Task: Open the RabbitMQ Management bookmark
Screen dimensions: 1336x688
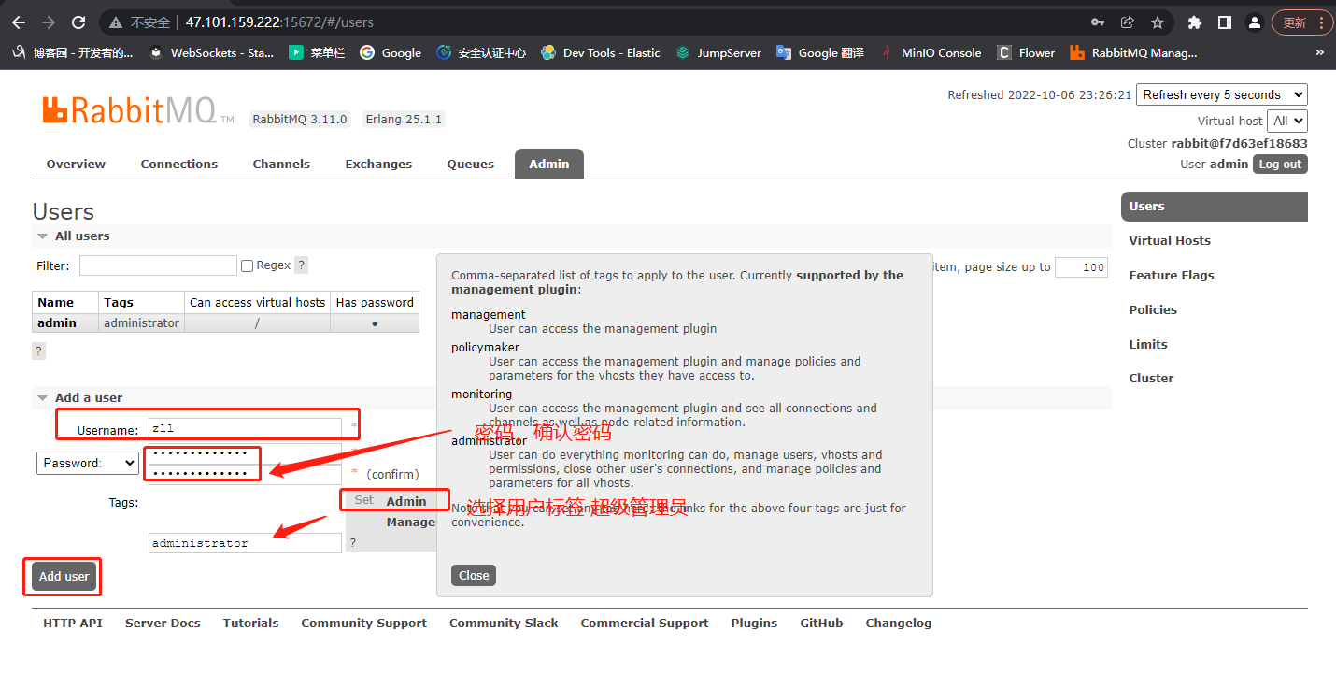Action: pyautogui.click(x=1133, y=53)
